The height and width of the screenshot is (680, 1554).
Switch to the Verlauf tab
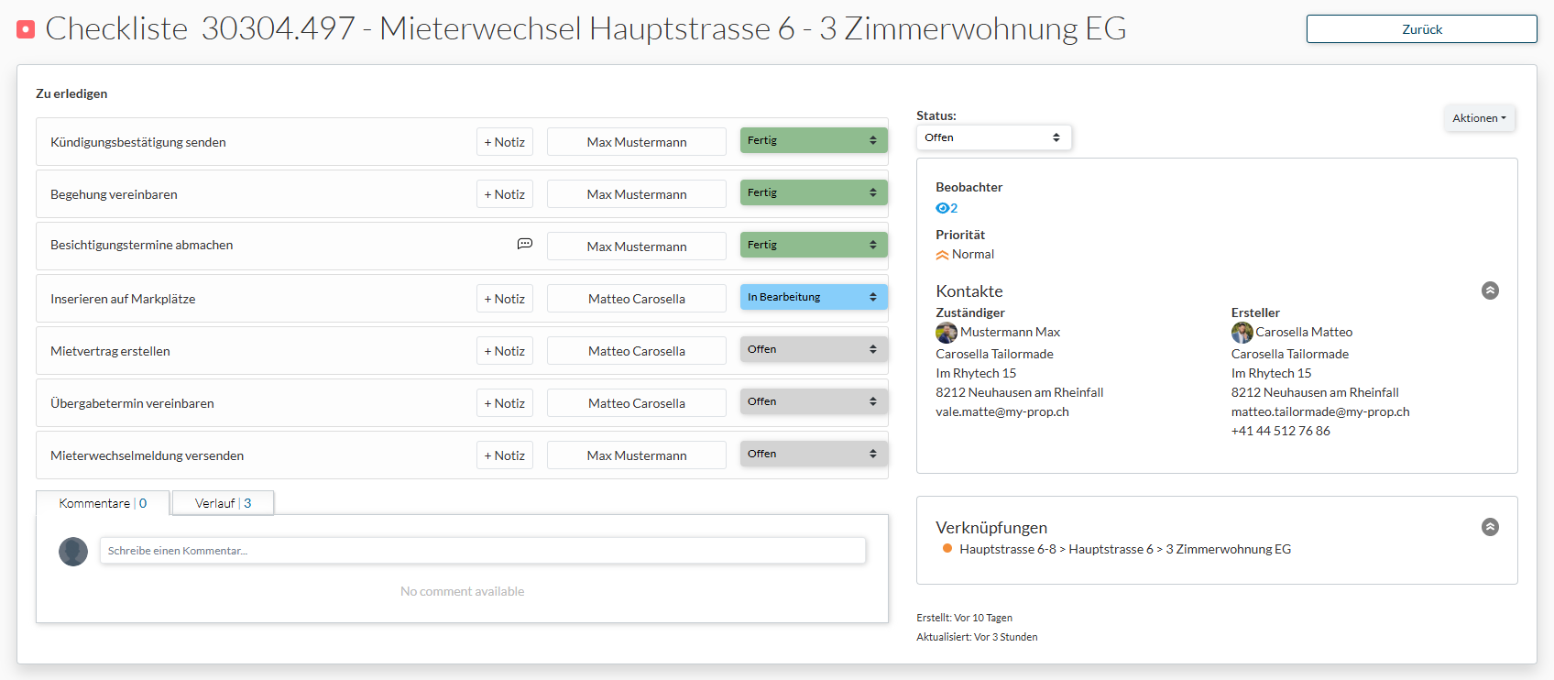tap(223, 503)
